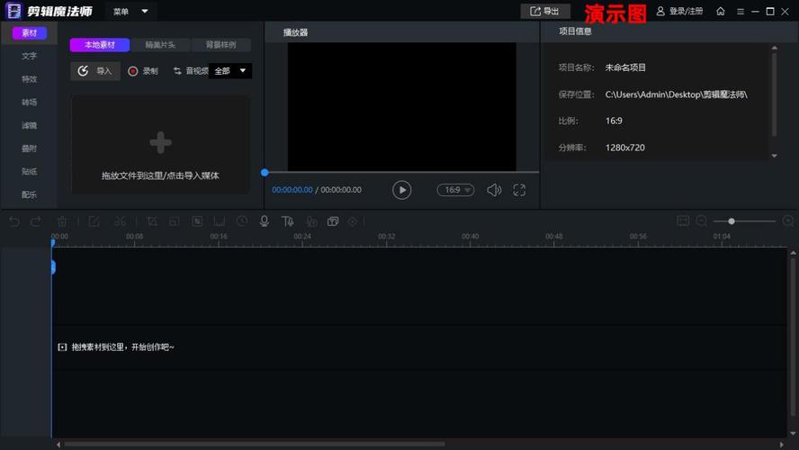Click the player progress bar handle
The height and width of the screenshot is (450, 799).
point(265,173)
